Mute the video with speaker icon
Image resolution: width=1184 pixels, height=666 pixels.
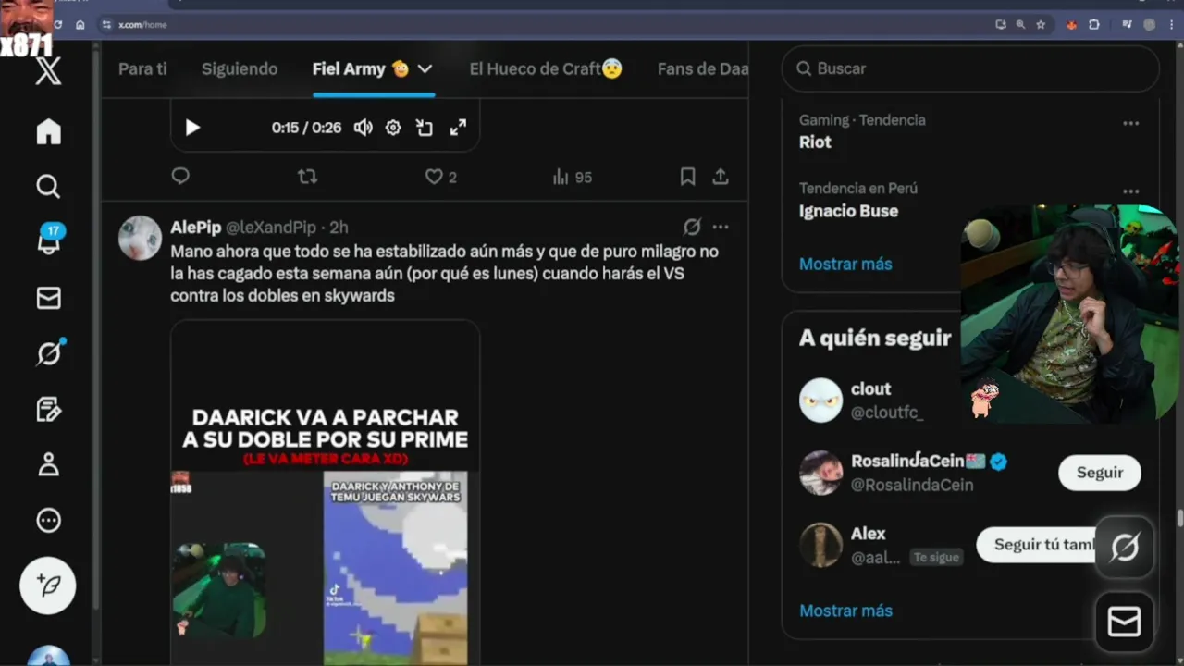pos(364,128)
